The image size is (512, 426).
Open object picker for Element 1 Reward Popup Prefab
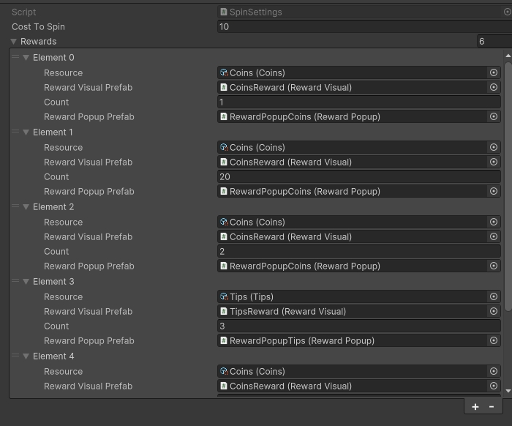(494, 191)
